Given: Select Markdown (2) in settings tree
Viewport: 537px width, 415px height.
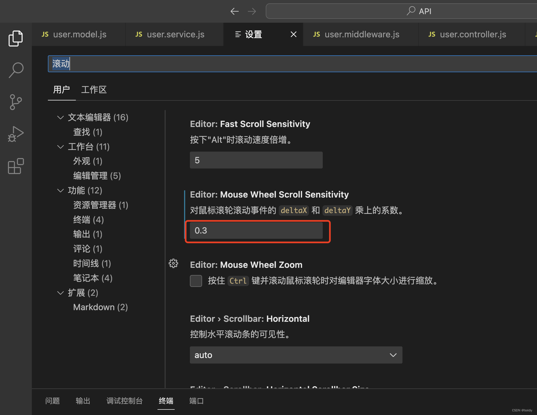Looking at the screenshot, I should coord(100,307).
